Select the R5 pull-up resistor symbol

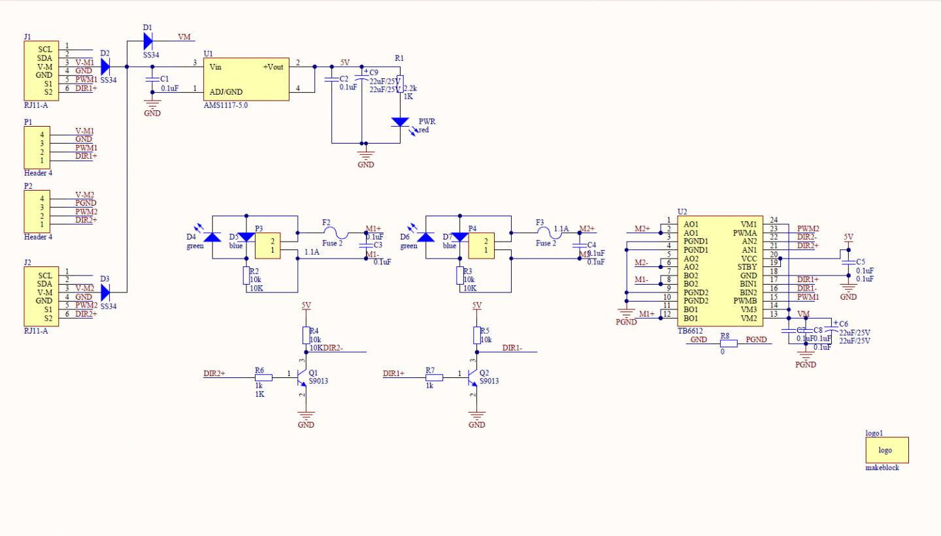(477, 335)
